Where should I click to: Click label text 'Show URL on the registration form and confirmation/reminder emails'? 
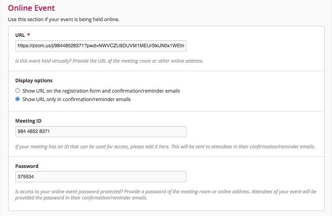[101, 91]
